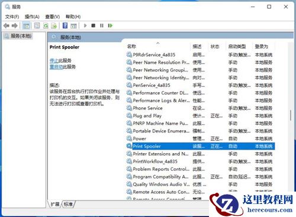Switch to the 扩展 tab
The width and height of the screenshot is (296, 217).
(x=55, y=204)
